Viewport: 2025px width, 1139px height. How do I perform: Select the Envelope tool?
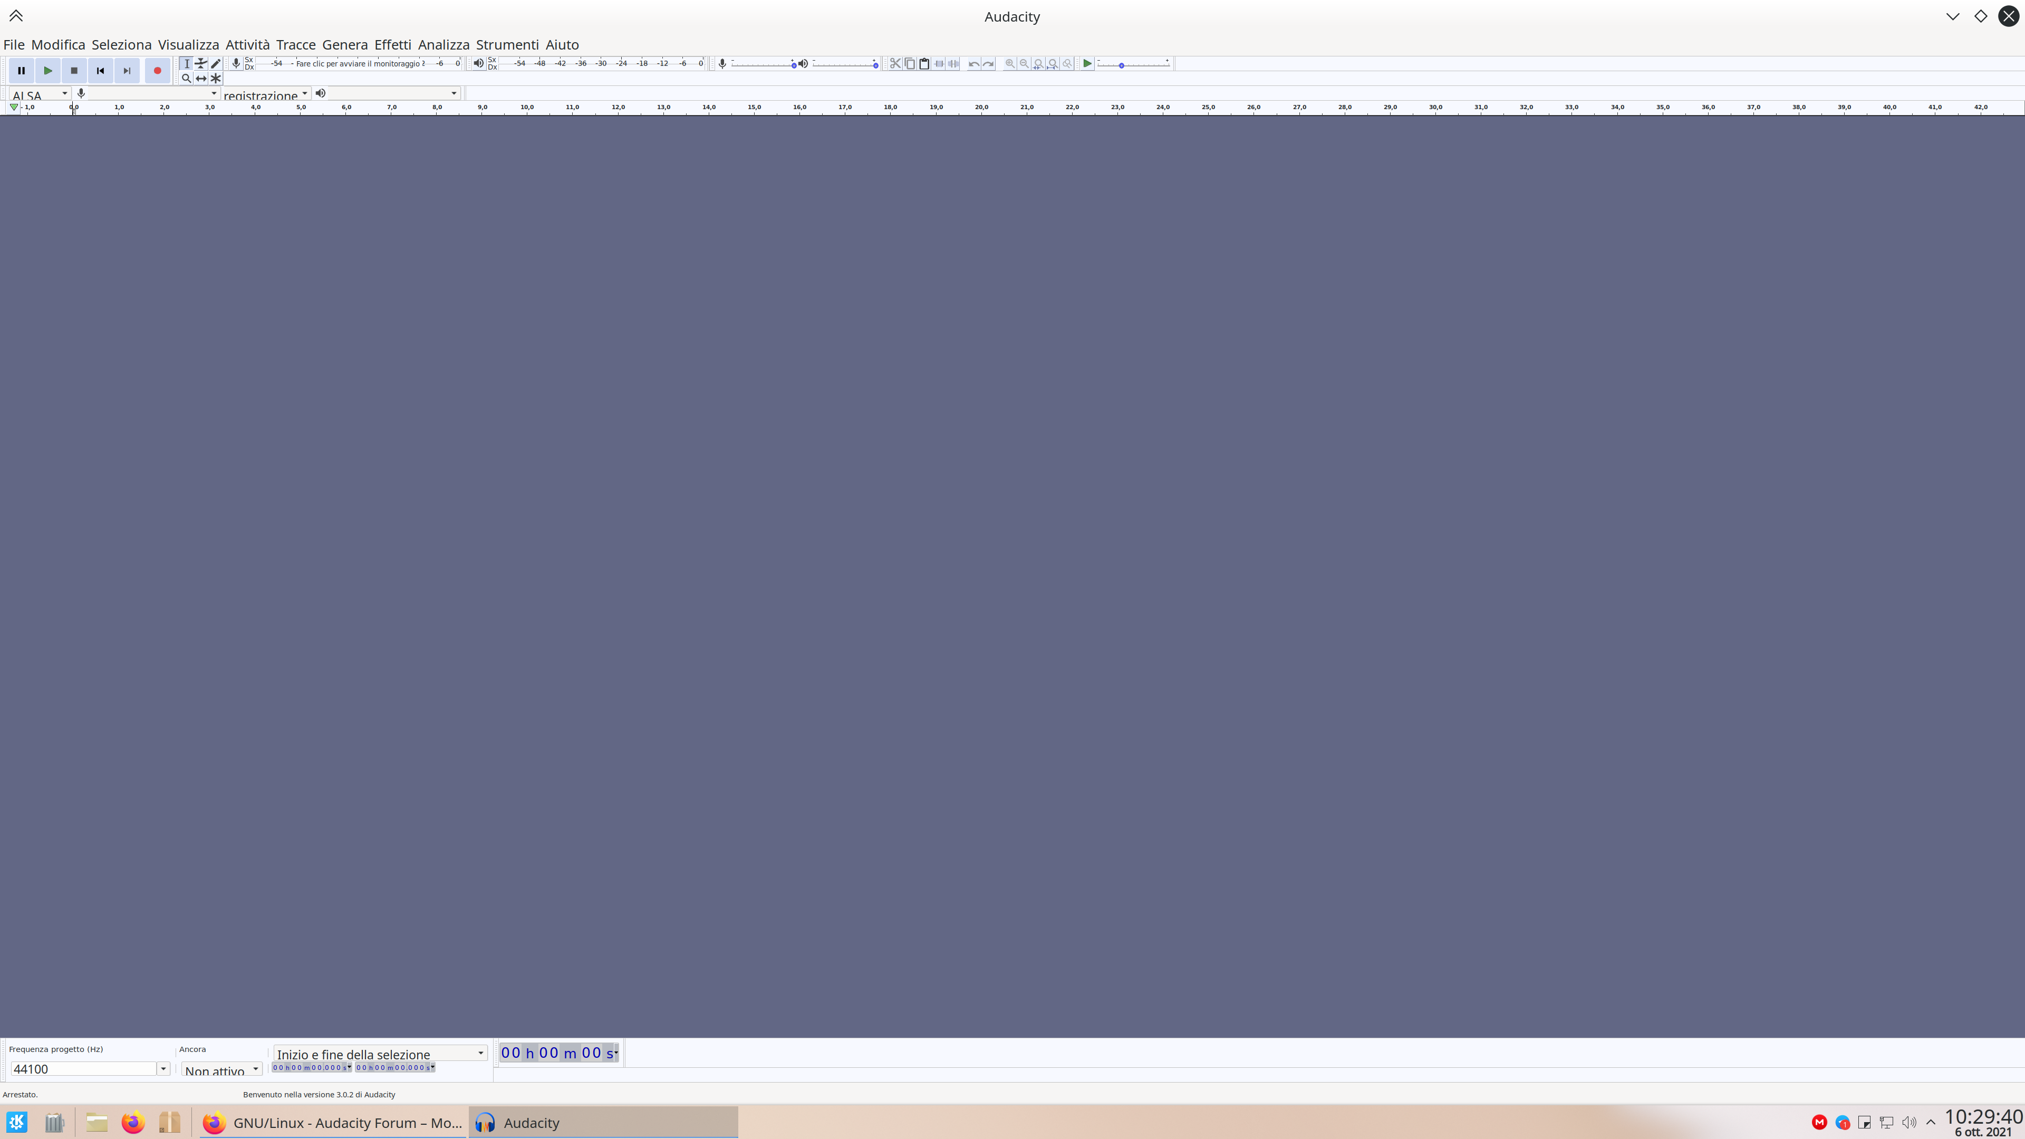(x=201, y=64)
